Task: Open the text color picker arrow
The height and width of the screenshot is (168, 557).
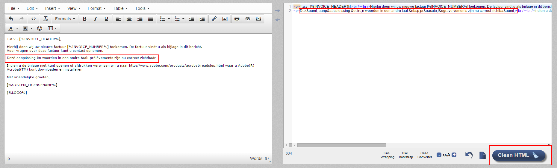Action: click(x=17, y=28)
